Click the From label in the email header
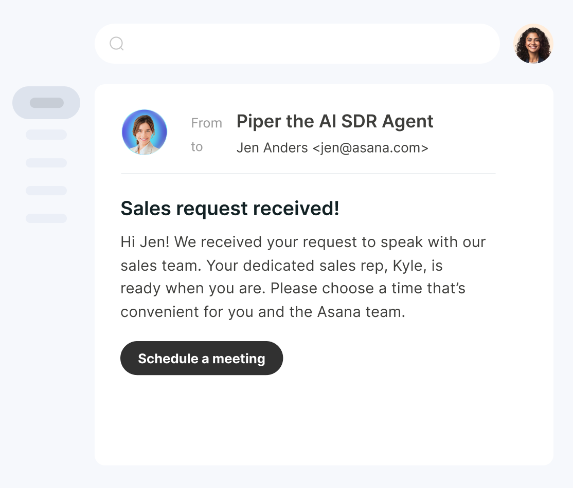Image resolution: width=573 pixels, height=488 pixels. tap(206, 123)
